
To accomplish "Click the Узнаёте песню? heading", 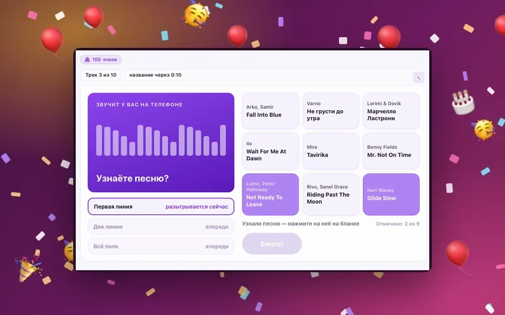I will (133, 178).
